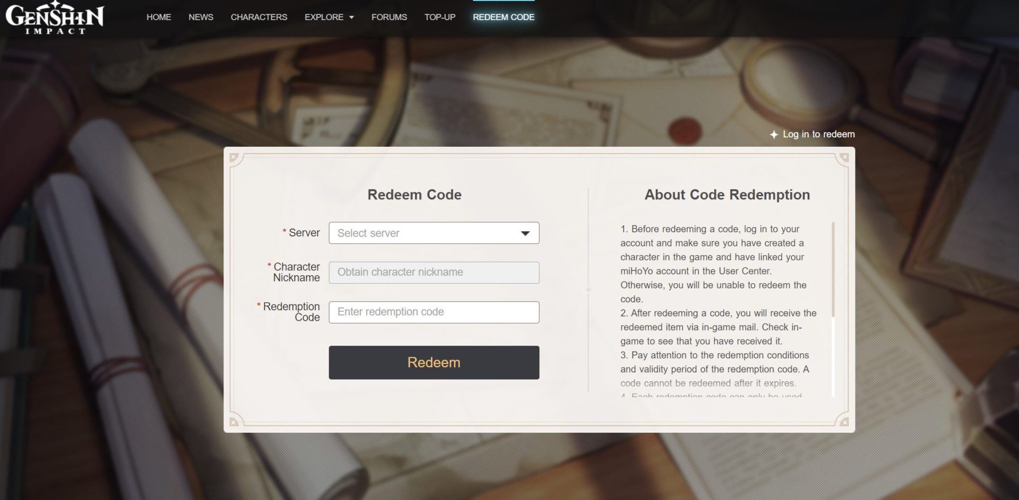Visit the FORUMS link
This screenshot has width=1019, height=500.
coord(389,17)
